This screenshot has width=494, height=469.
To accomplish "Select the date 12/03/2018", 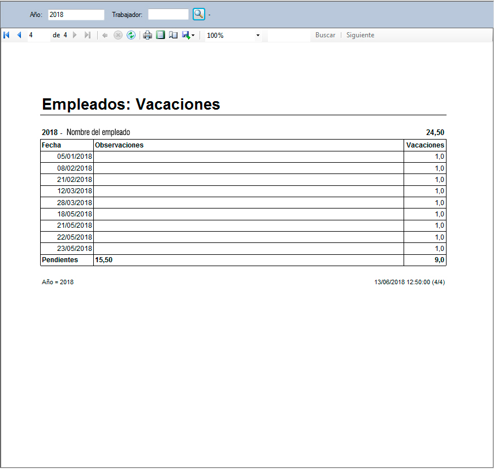I will point(75,191).
